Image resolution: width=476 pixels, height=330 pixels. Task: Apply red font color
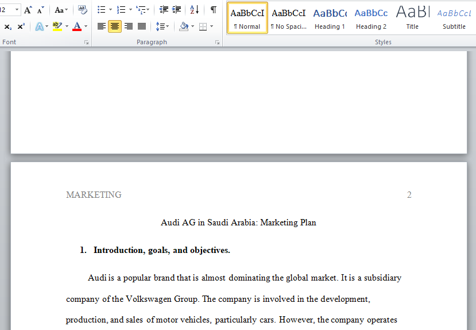[77, 26]
